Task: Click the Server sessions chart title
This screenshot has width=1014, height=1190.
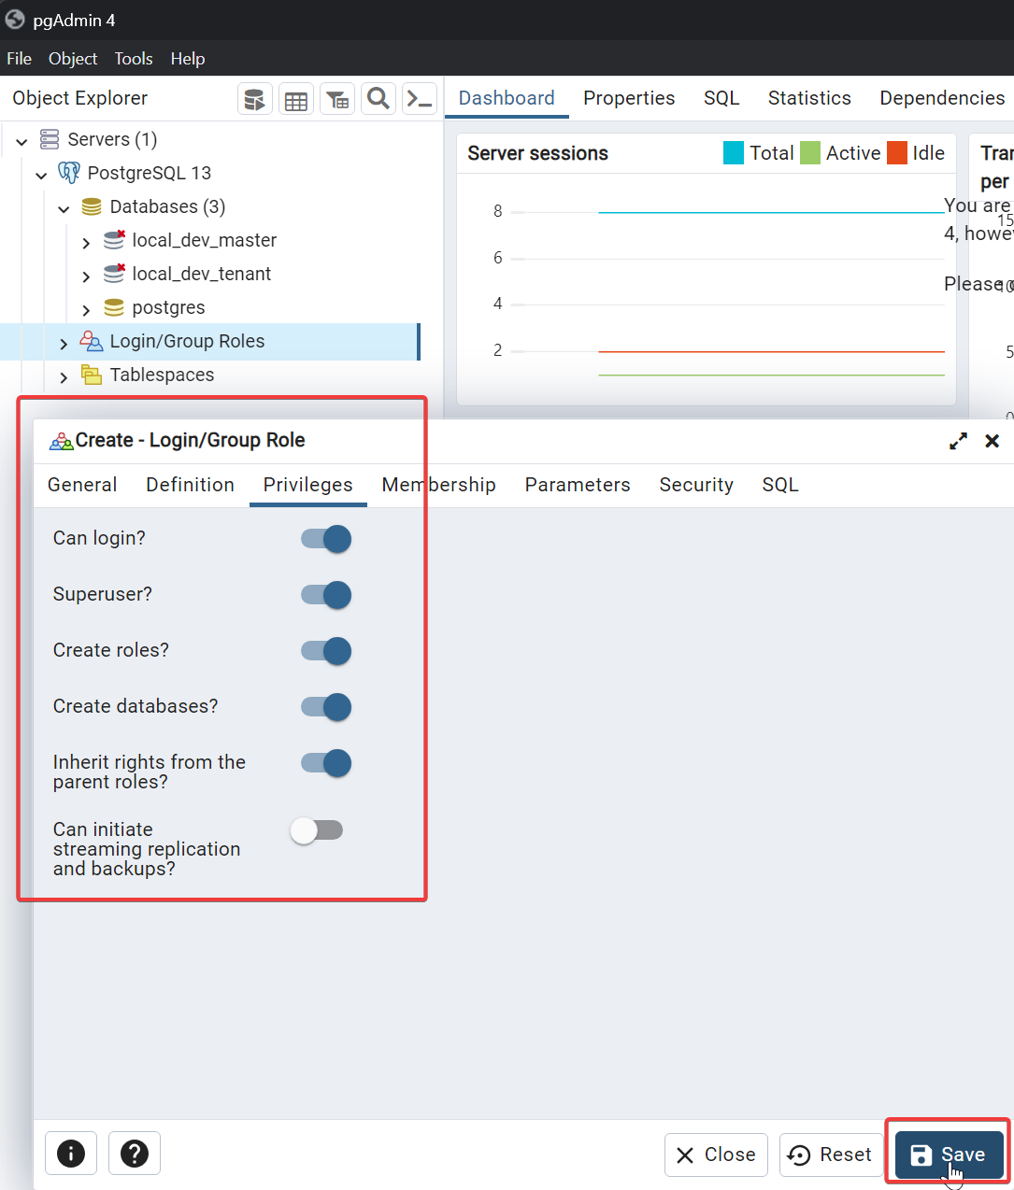Action: click(x=537, y=153)
